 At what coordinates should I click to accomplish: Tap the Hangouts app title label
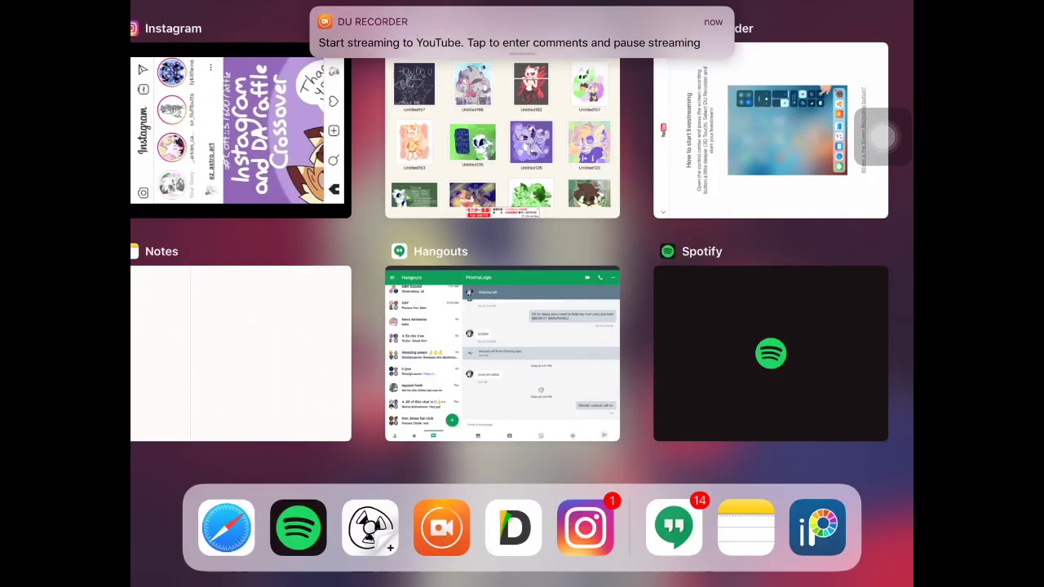[440, 251]
